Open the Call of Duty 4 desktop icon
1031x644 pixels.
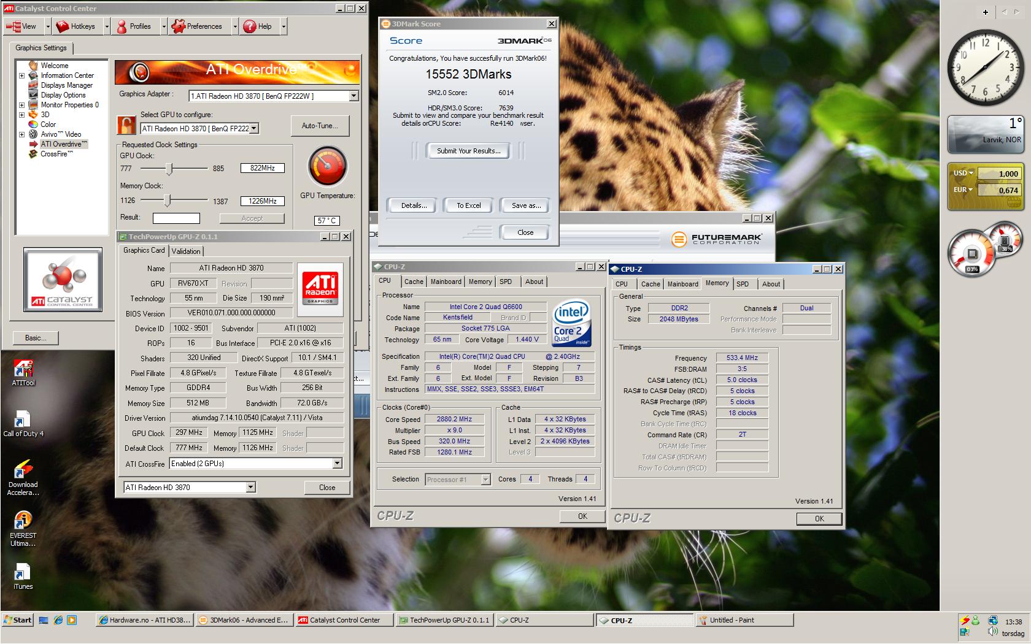click(x=23, y=424)
